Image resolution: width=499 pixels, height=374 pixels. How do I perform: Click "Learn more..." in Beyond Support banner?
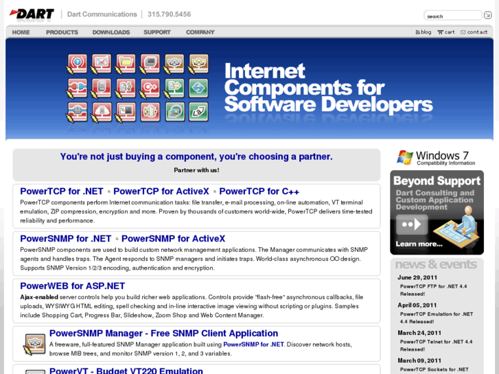coord(419,244)
